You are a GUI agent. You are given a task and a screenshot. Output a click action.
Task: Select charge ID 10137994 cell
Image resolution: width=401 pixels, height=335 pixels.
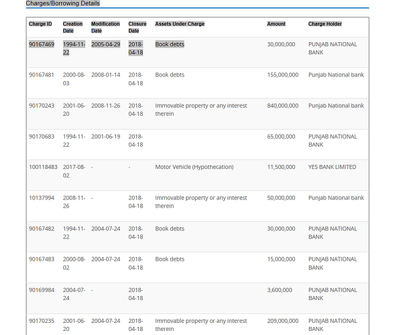(x=42, y=198)
